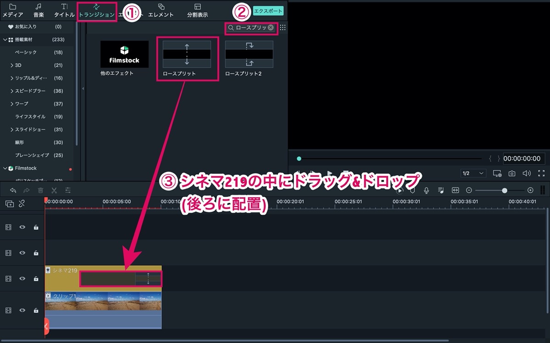Viewport: 550px width, 343px height.
Task: Hide the シネマ219 track with eye icon
Action: point(22,279)
